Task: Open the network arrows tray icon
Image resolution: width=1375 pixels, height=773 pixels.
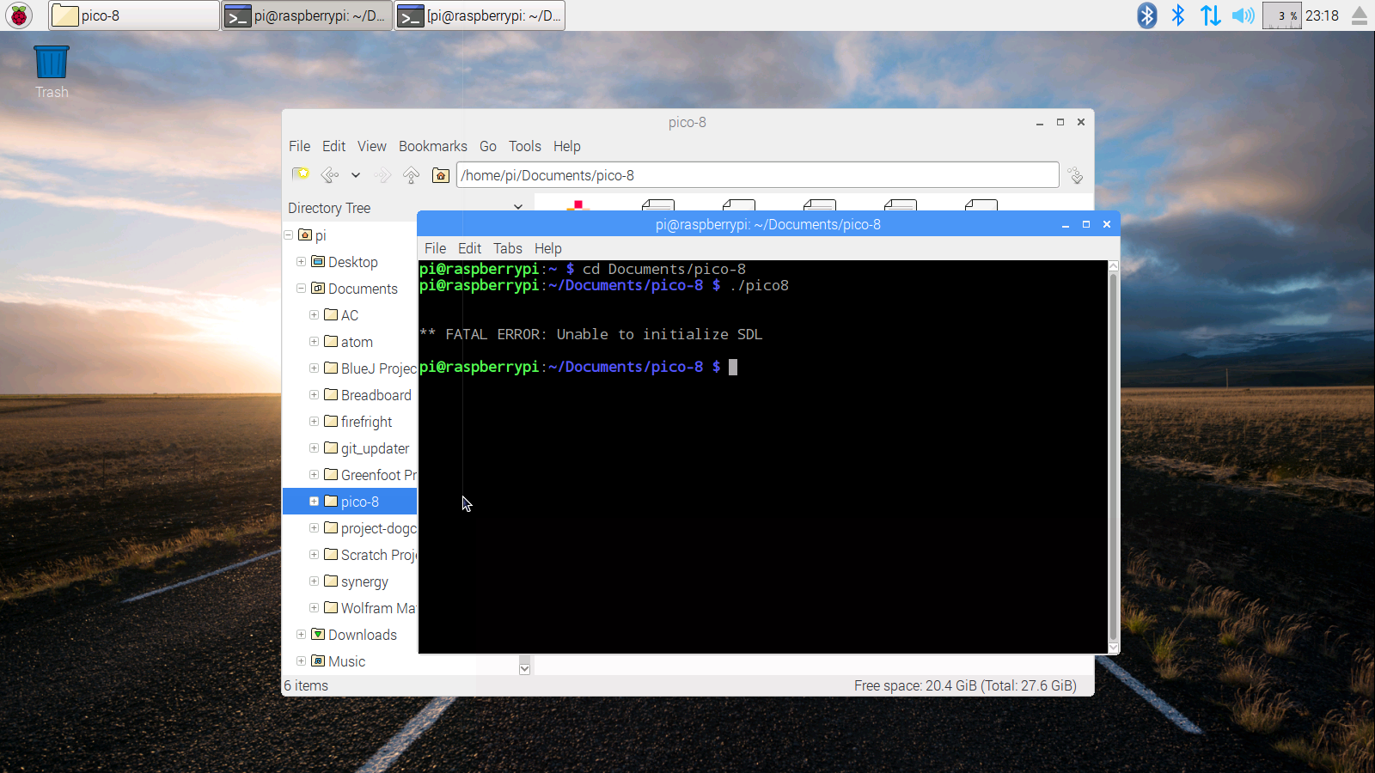Action: point(1211,15)
